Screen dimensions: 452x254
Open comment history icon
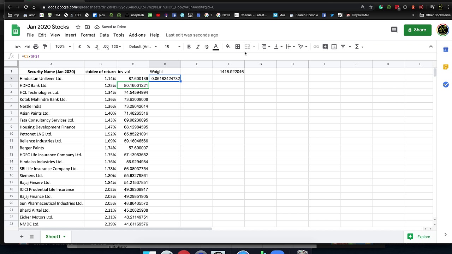pos(394,30)
